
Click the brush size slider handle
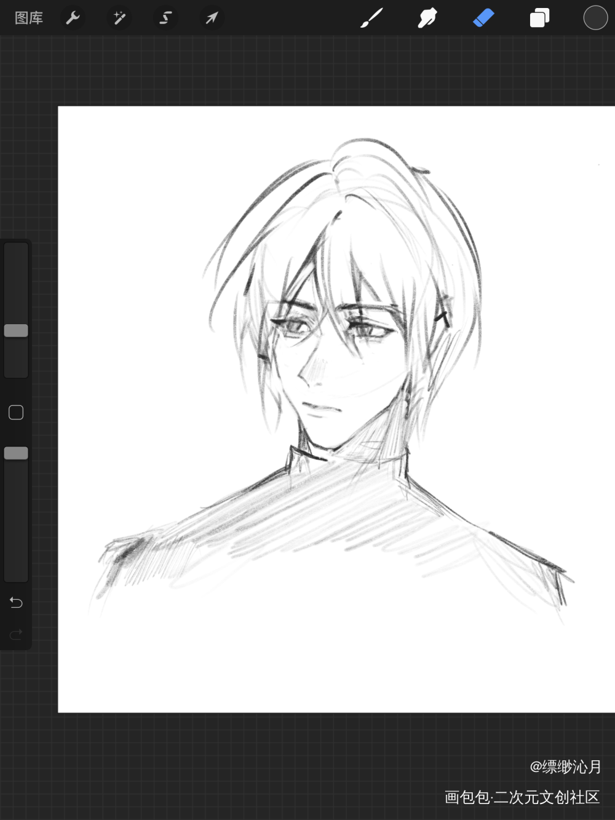click(16, 330)
